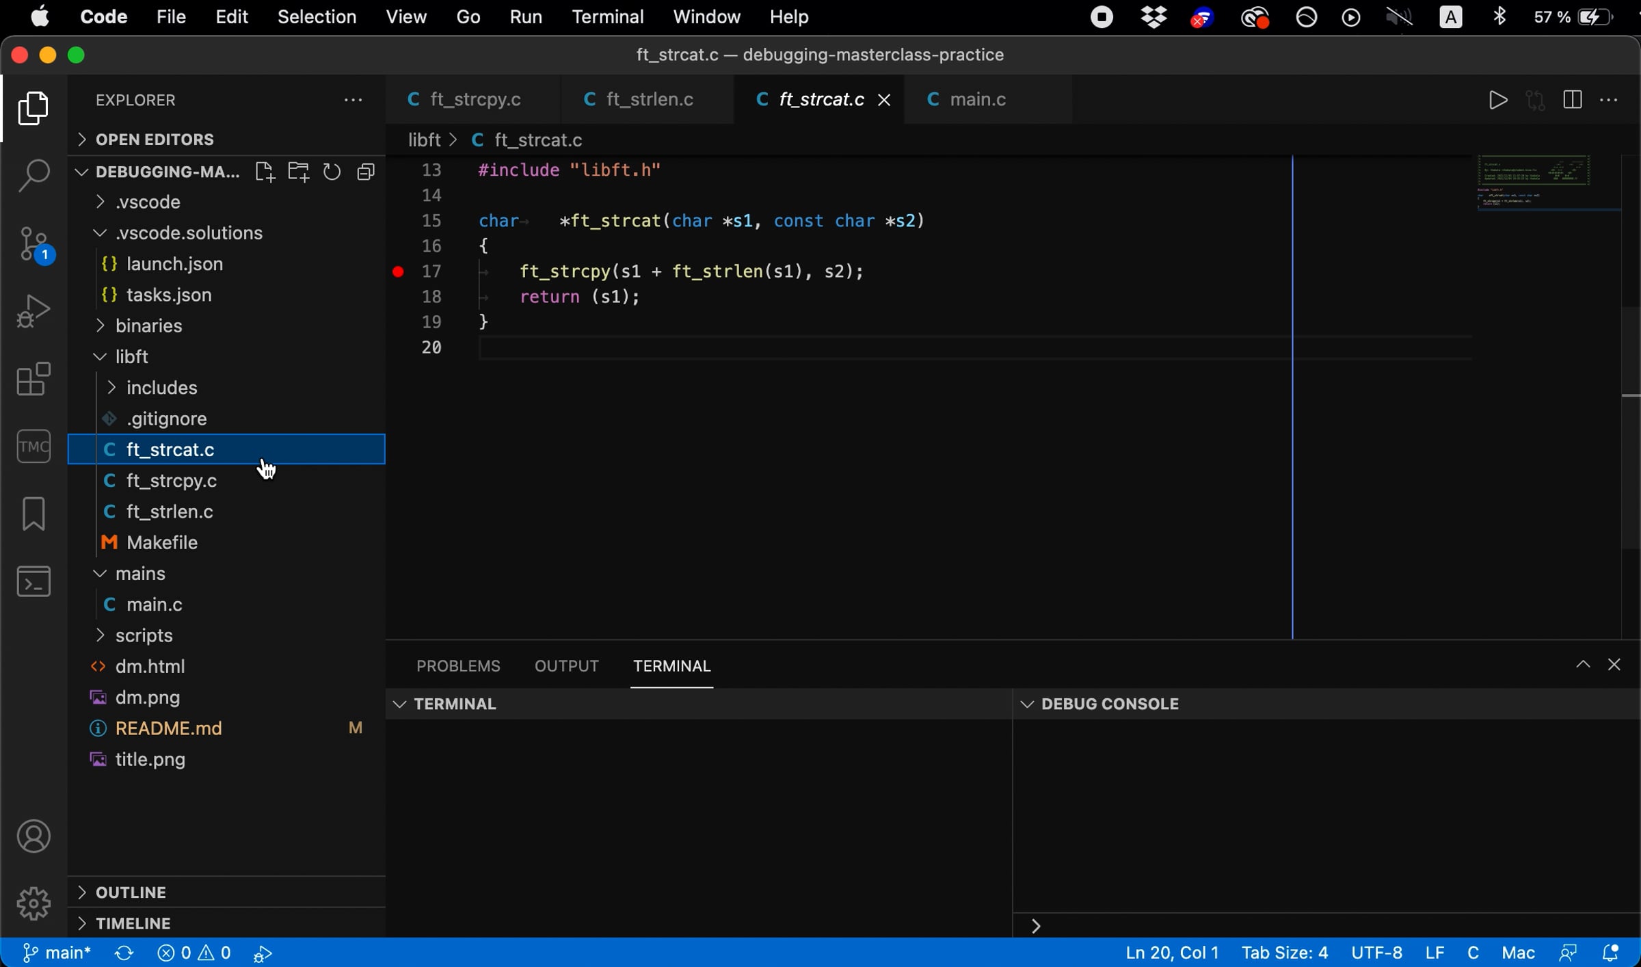Image resolution: width=1641 pixels, height=967 pixels.
Task: Click the Collapse Folders icon in explorer
Action: pos(366,172)
